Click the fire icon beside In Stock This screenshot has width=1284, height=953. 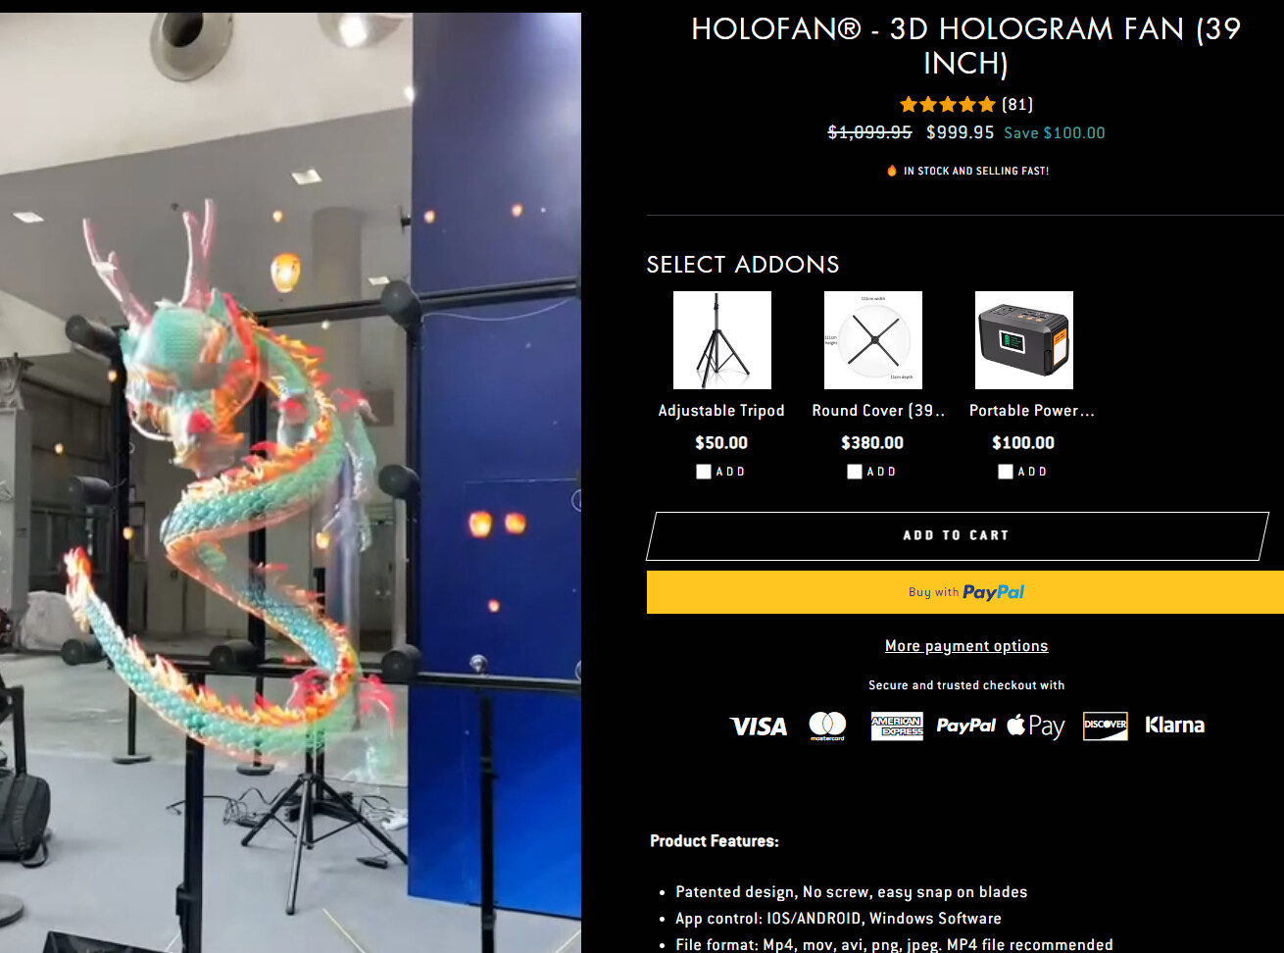tap(892, 171)
